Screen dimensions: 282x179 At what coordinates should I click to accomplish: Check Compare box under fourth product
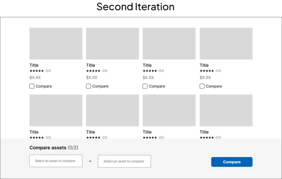(x=202, y=86)
